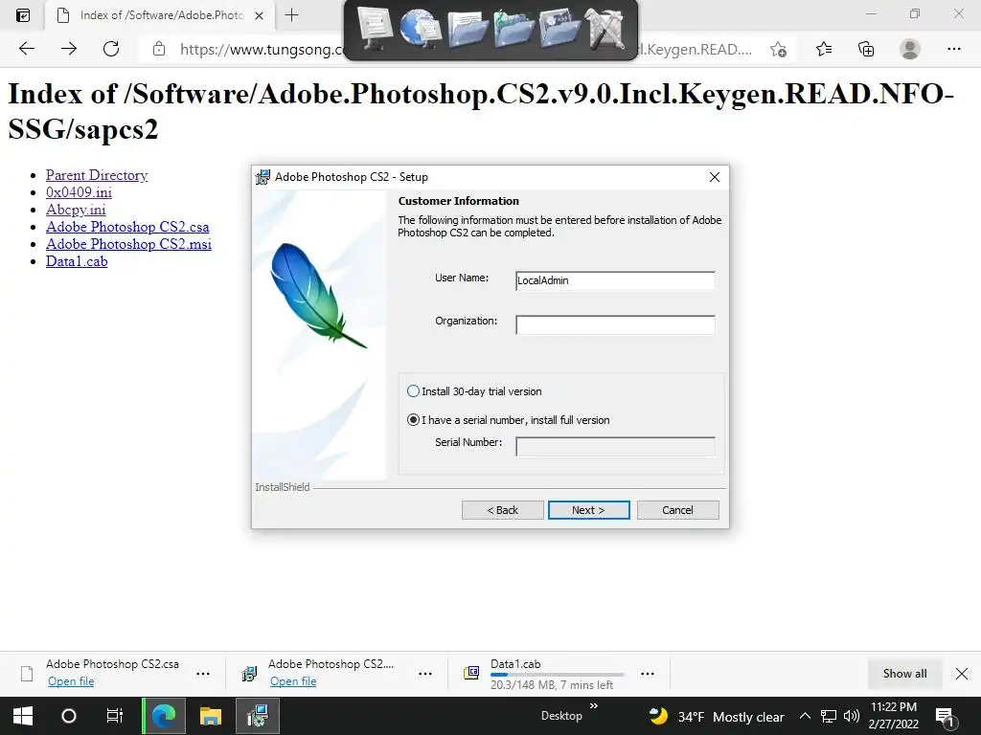Open the wrench and hammer tools icon

pos(605,28)
